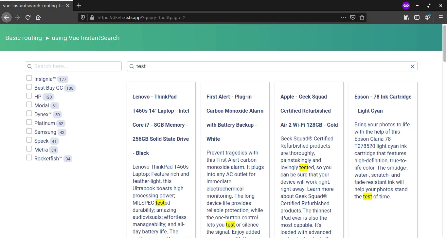The image size is (447, 238).
Task: Focus the 'Search here...' brand search field
Action: click(73, 66)
